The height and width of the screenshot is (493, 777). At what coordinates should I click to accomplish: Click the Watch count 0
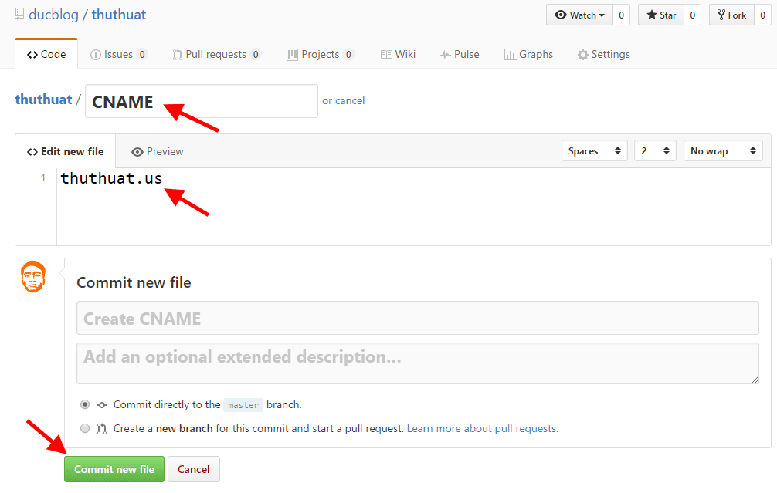[x=622, y=15]
